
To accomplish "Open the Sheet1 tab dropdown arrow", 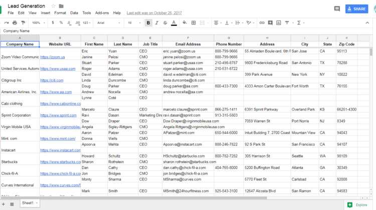I will coord(37,203).
